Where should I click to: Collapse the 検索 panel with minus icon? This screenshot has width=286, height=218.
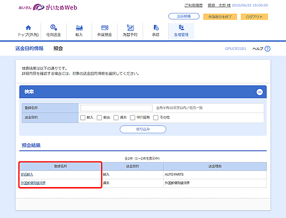click(x=260, y=92)
